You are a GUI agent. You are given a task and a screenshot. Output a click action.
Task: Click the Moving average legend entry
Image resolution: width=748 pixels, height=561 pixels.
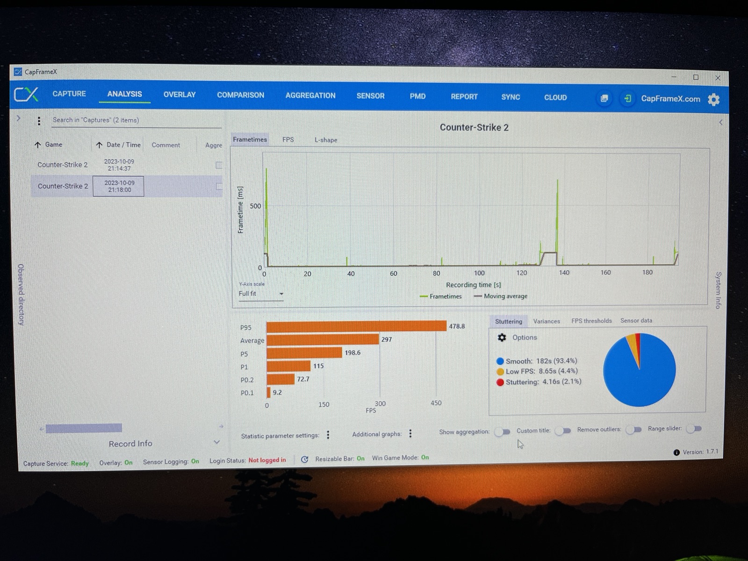[x=500, y=296]
